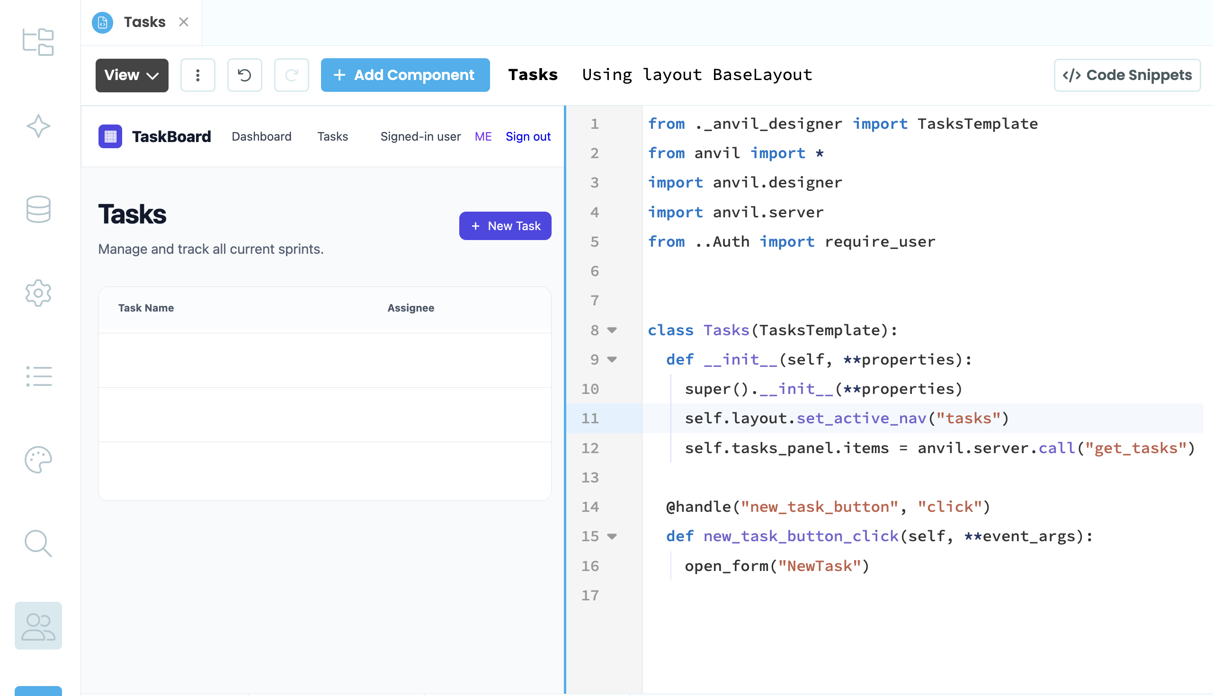Click the Tasks page heading

click(x=133, y=214)
